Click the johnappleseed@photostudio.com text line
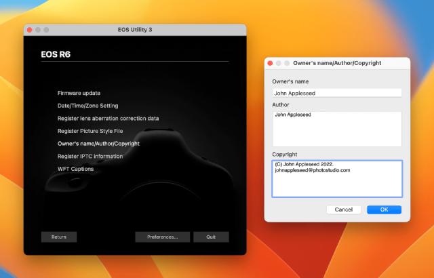This screenshot has height=278, width=434. 313,170
